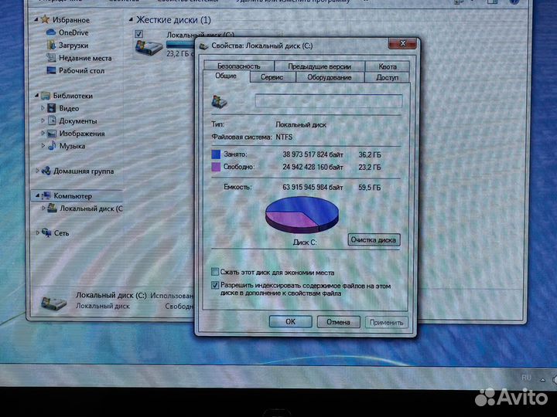Show hidden tray icons arrow
This screenshot has height=417, width=557.
(542, 379)
